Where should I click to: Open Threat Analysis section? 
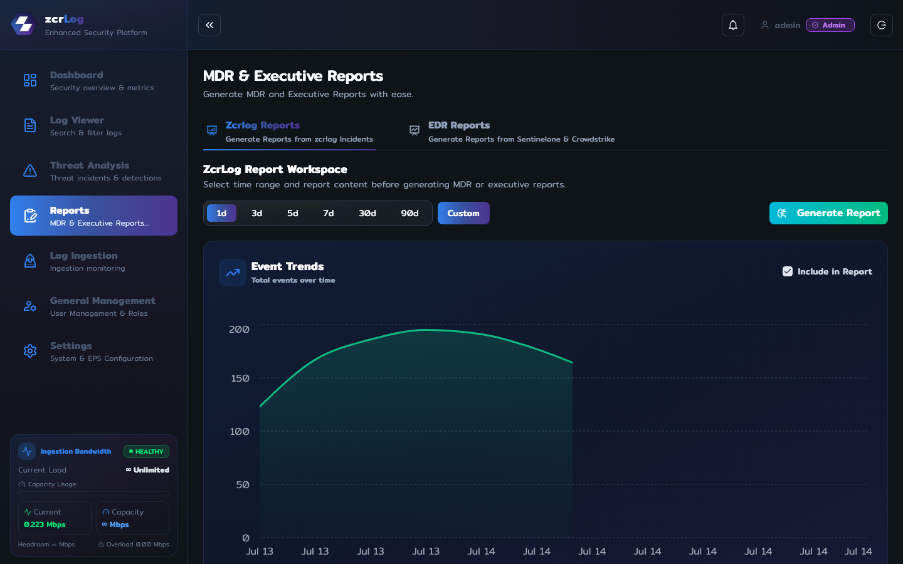click(93, 170)
